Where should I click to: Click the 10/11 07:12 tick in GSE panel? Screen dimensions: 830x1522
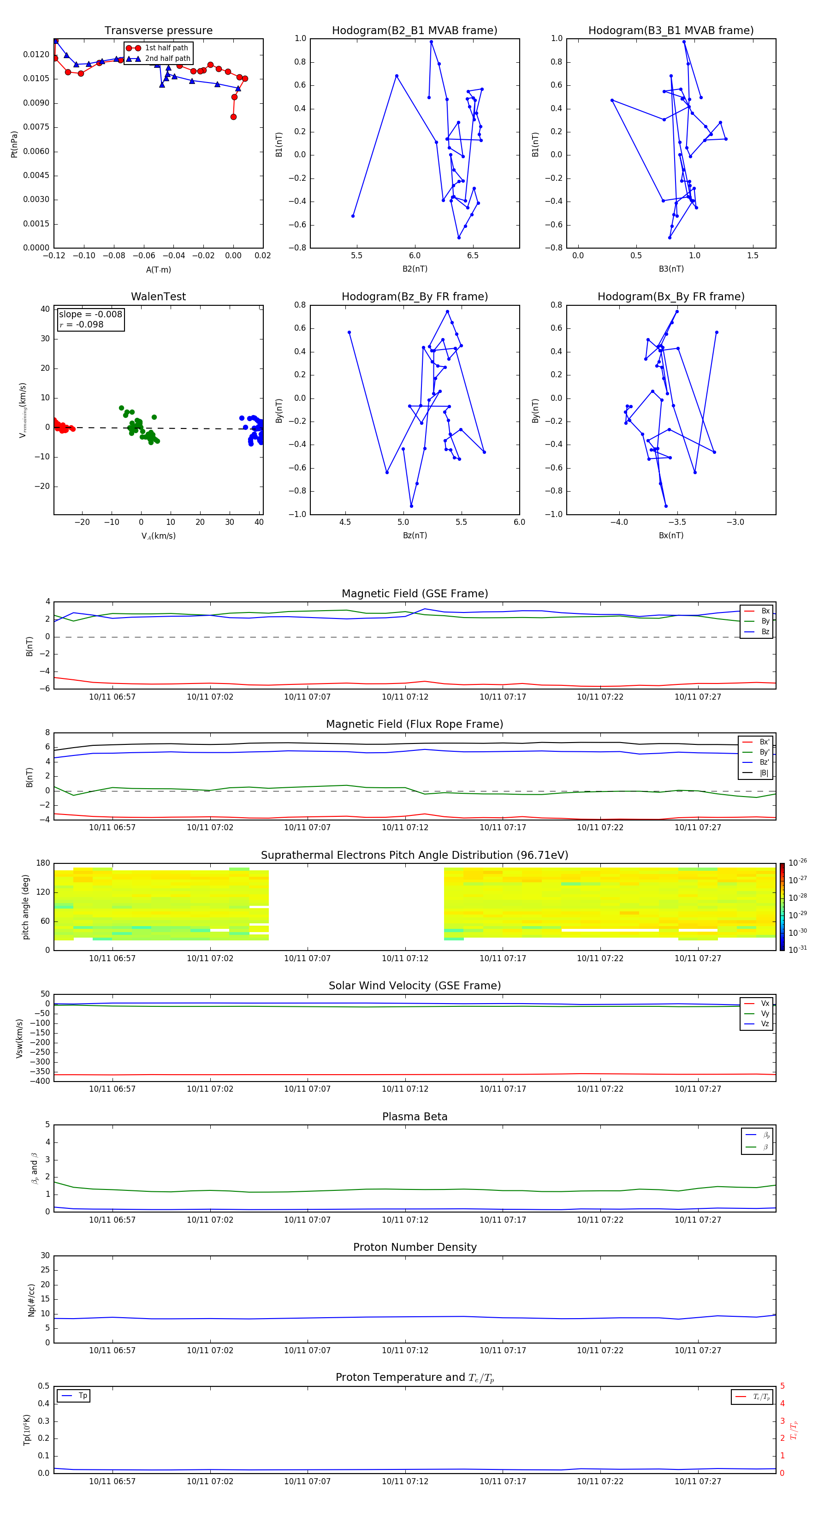tap(405, 697)
